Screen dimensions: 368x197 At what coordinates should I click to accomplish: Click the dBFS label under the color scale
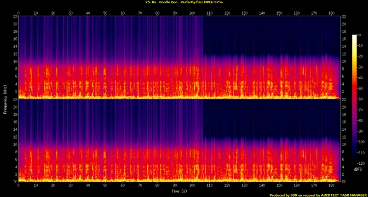pos(357,169)
